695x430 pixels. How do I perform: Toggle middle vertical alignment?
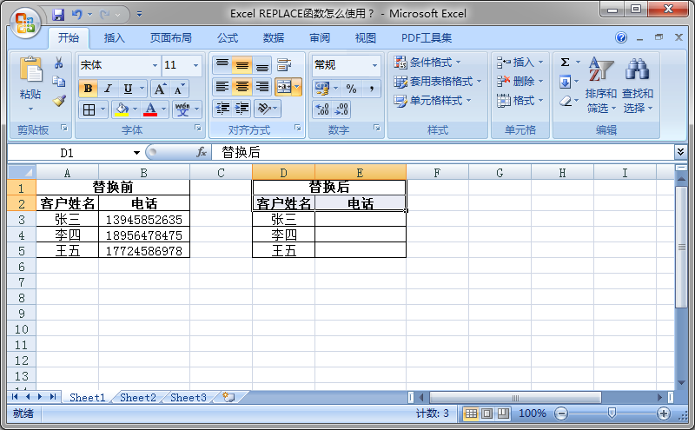click(x=242, y=65)
